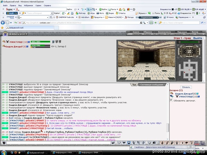This screenshot has width=207, height=155.
Task: Click the stop loading X button in the address bar
Action: [20, 23]
